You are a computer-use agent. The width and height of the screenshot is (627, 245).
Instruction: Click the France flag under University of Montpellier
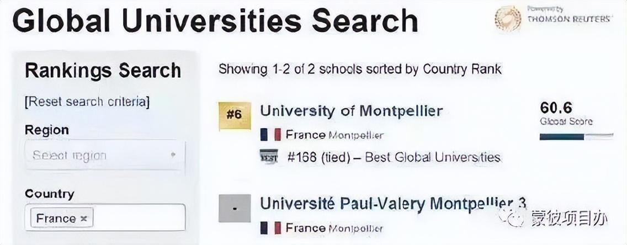click(270, 135)
